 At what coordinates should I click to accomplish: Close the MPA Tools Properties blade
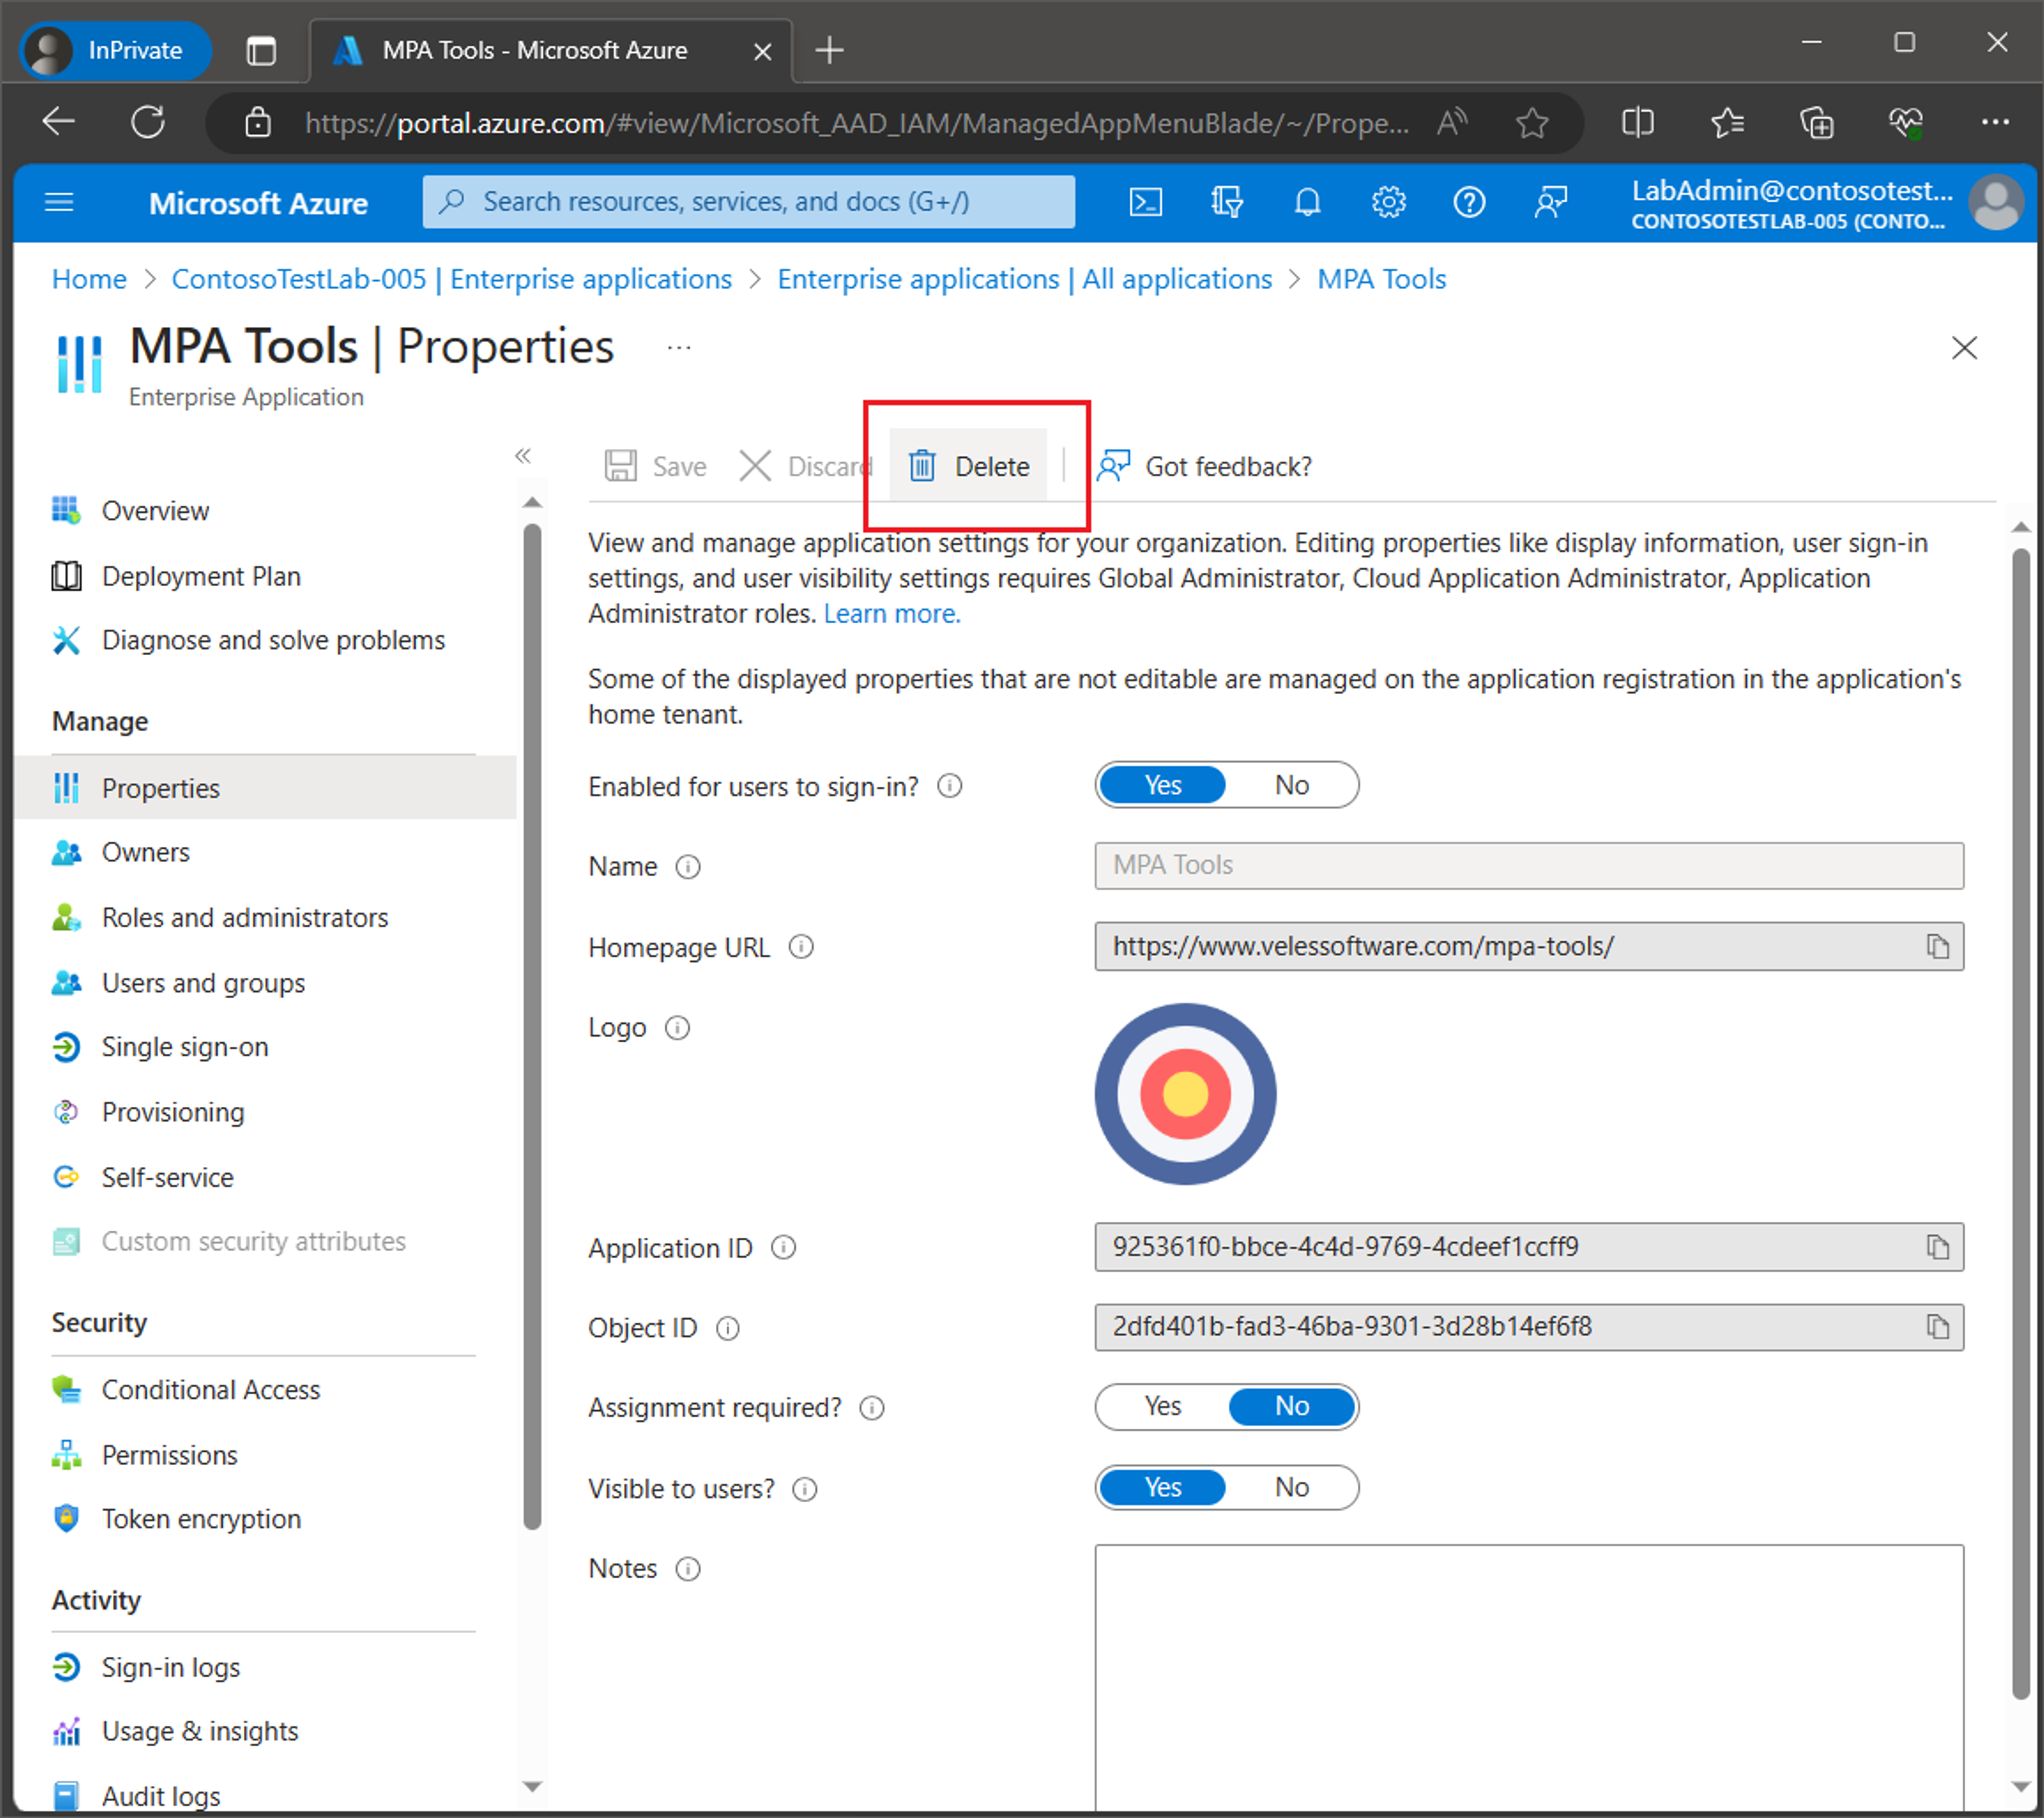(x=1964, y=348)
